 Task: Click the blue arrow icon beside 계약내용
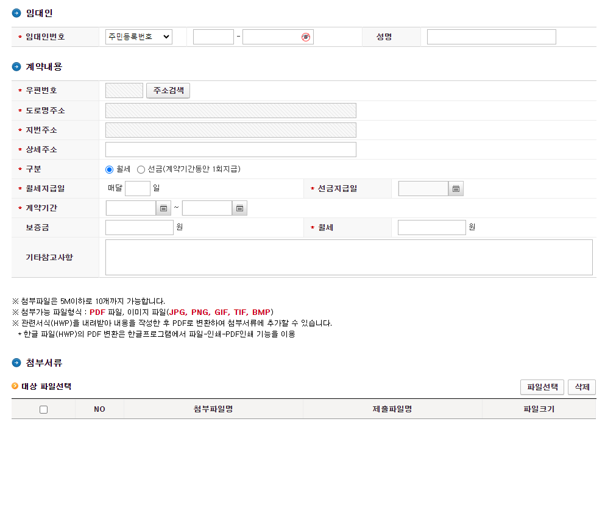(16, 67)
